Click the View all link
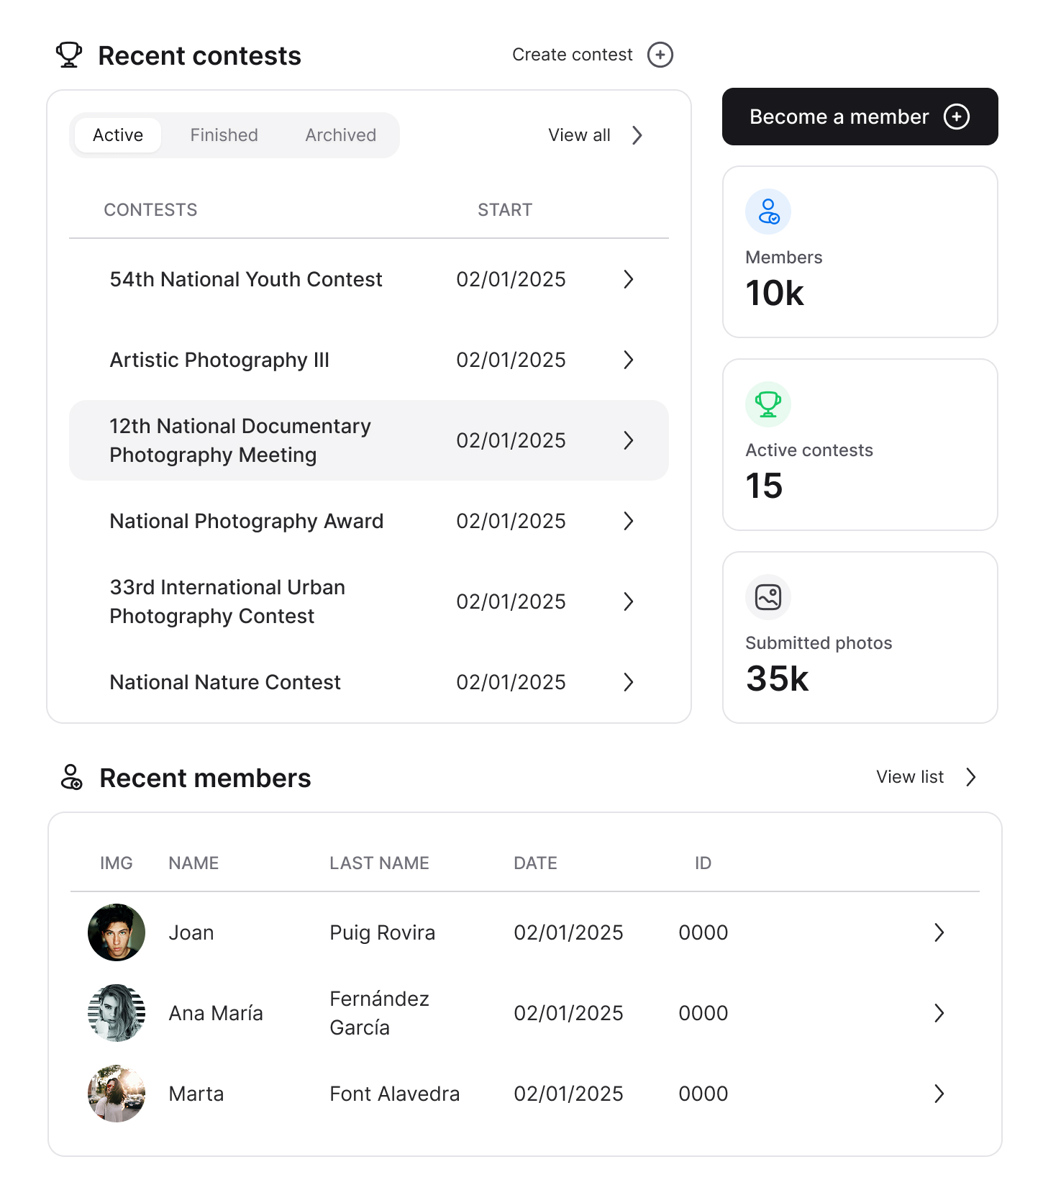 [x=594, y=135]
